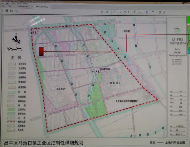190x147 pixels.
Task: Open the Search magnifier tool
Action: (16, 11)
